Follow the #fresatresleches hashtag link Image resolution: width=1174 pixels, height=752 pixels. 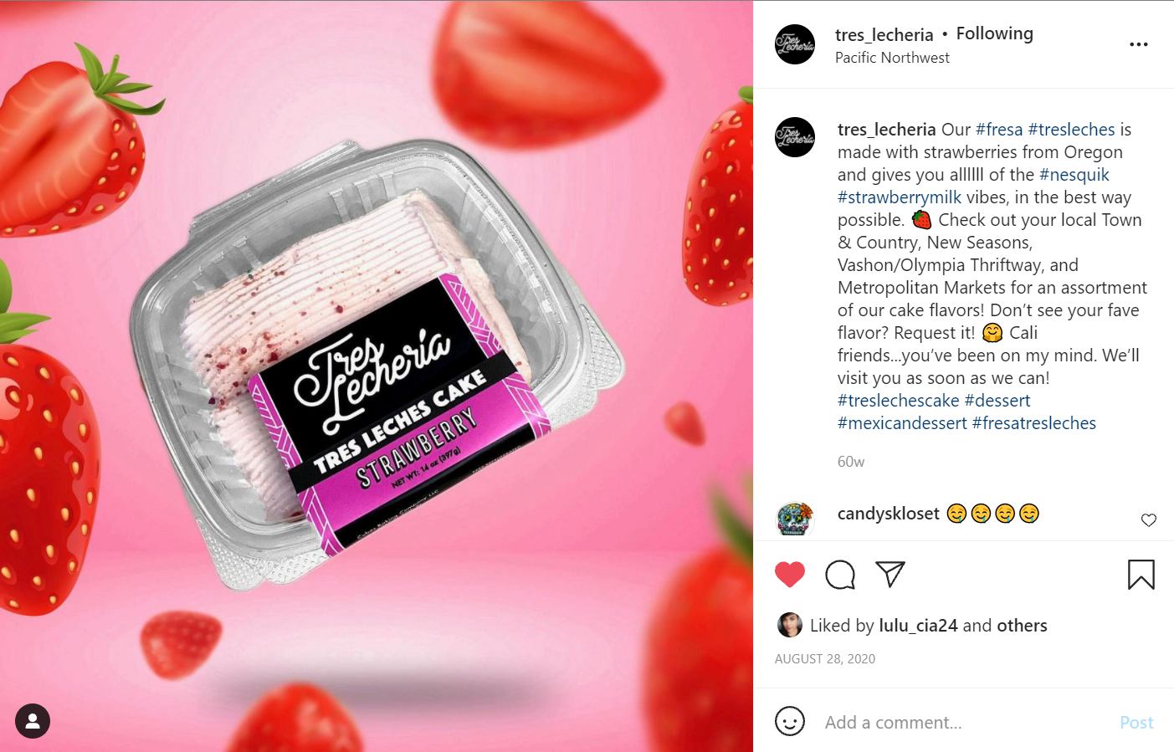tap(1033, 423)
